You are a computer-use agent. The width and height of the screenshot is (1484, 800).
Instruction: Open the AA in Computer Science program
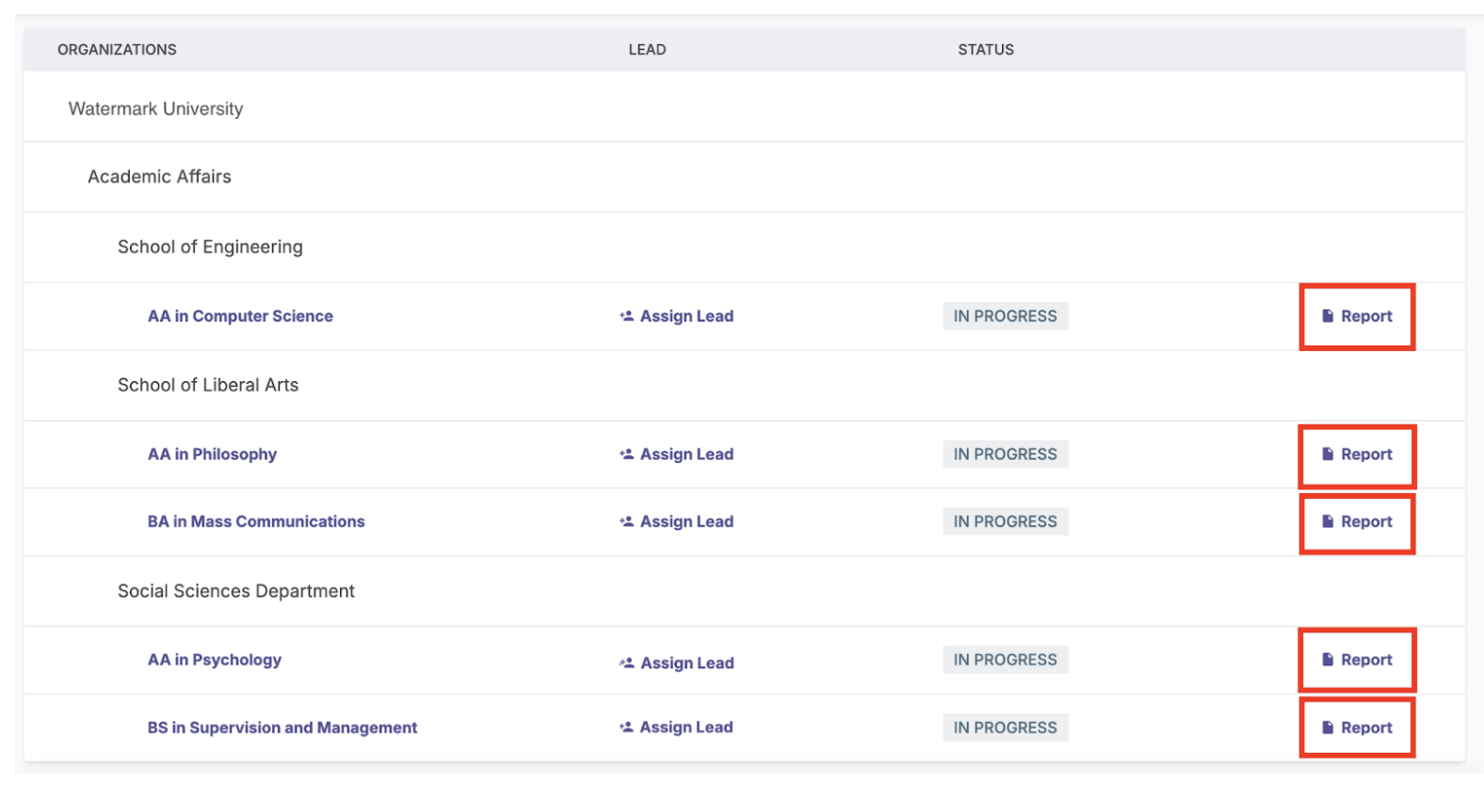coord(240,316)
